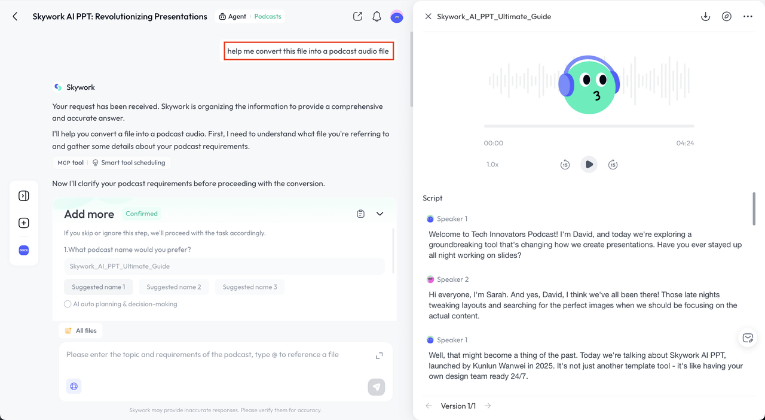Choose Suggested name 2
765x420 pixels.
point(174,287)
